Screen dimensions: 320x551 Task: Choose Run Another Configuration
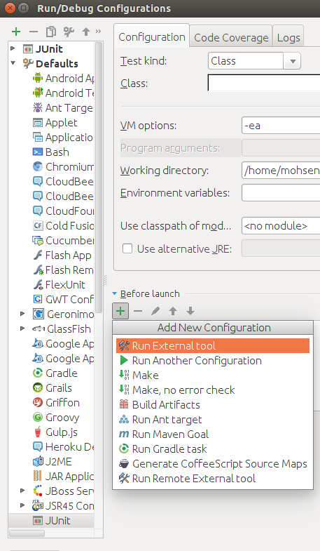click(x=213, y=361)
